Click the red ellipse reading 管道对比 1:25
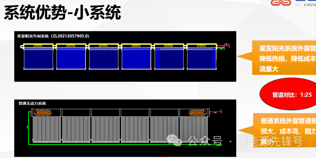316x158 pixels. point(287,95)
